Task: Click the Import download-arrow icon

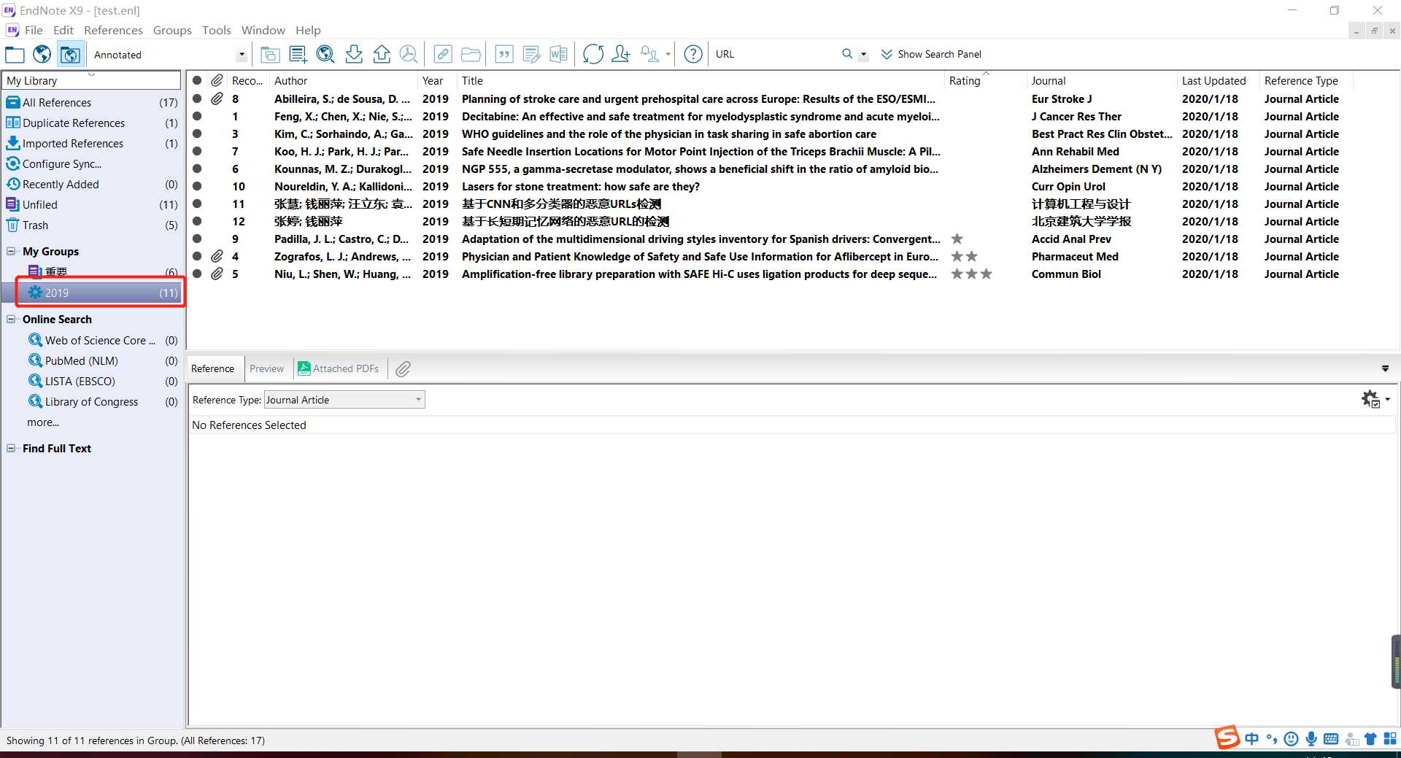Action: tap(354, 54)
